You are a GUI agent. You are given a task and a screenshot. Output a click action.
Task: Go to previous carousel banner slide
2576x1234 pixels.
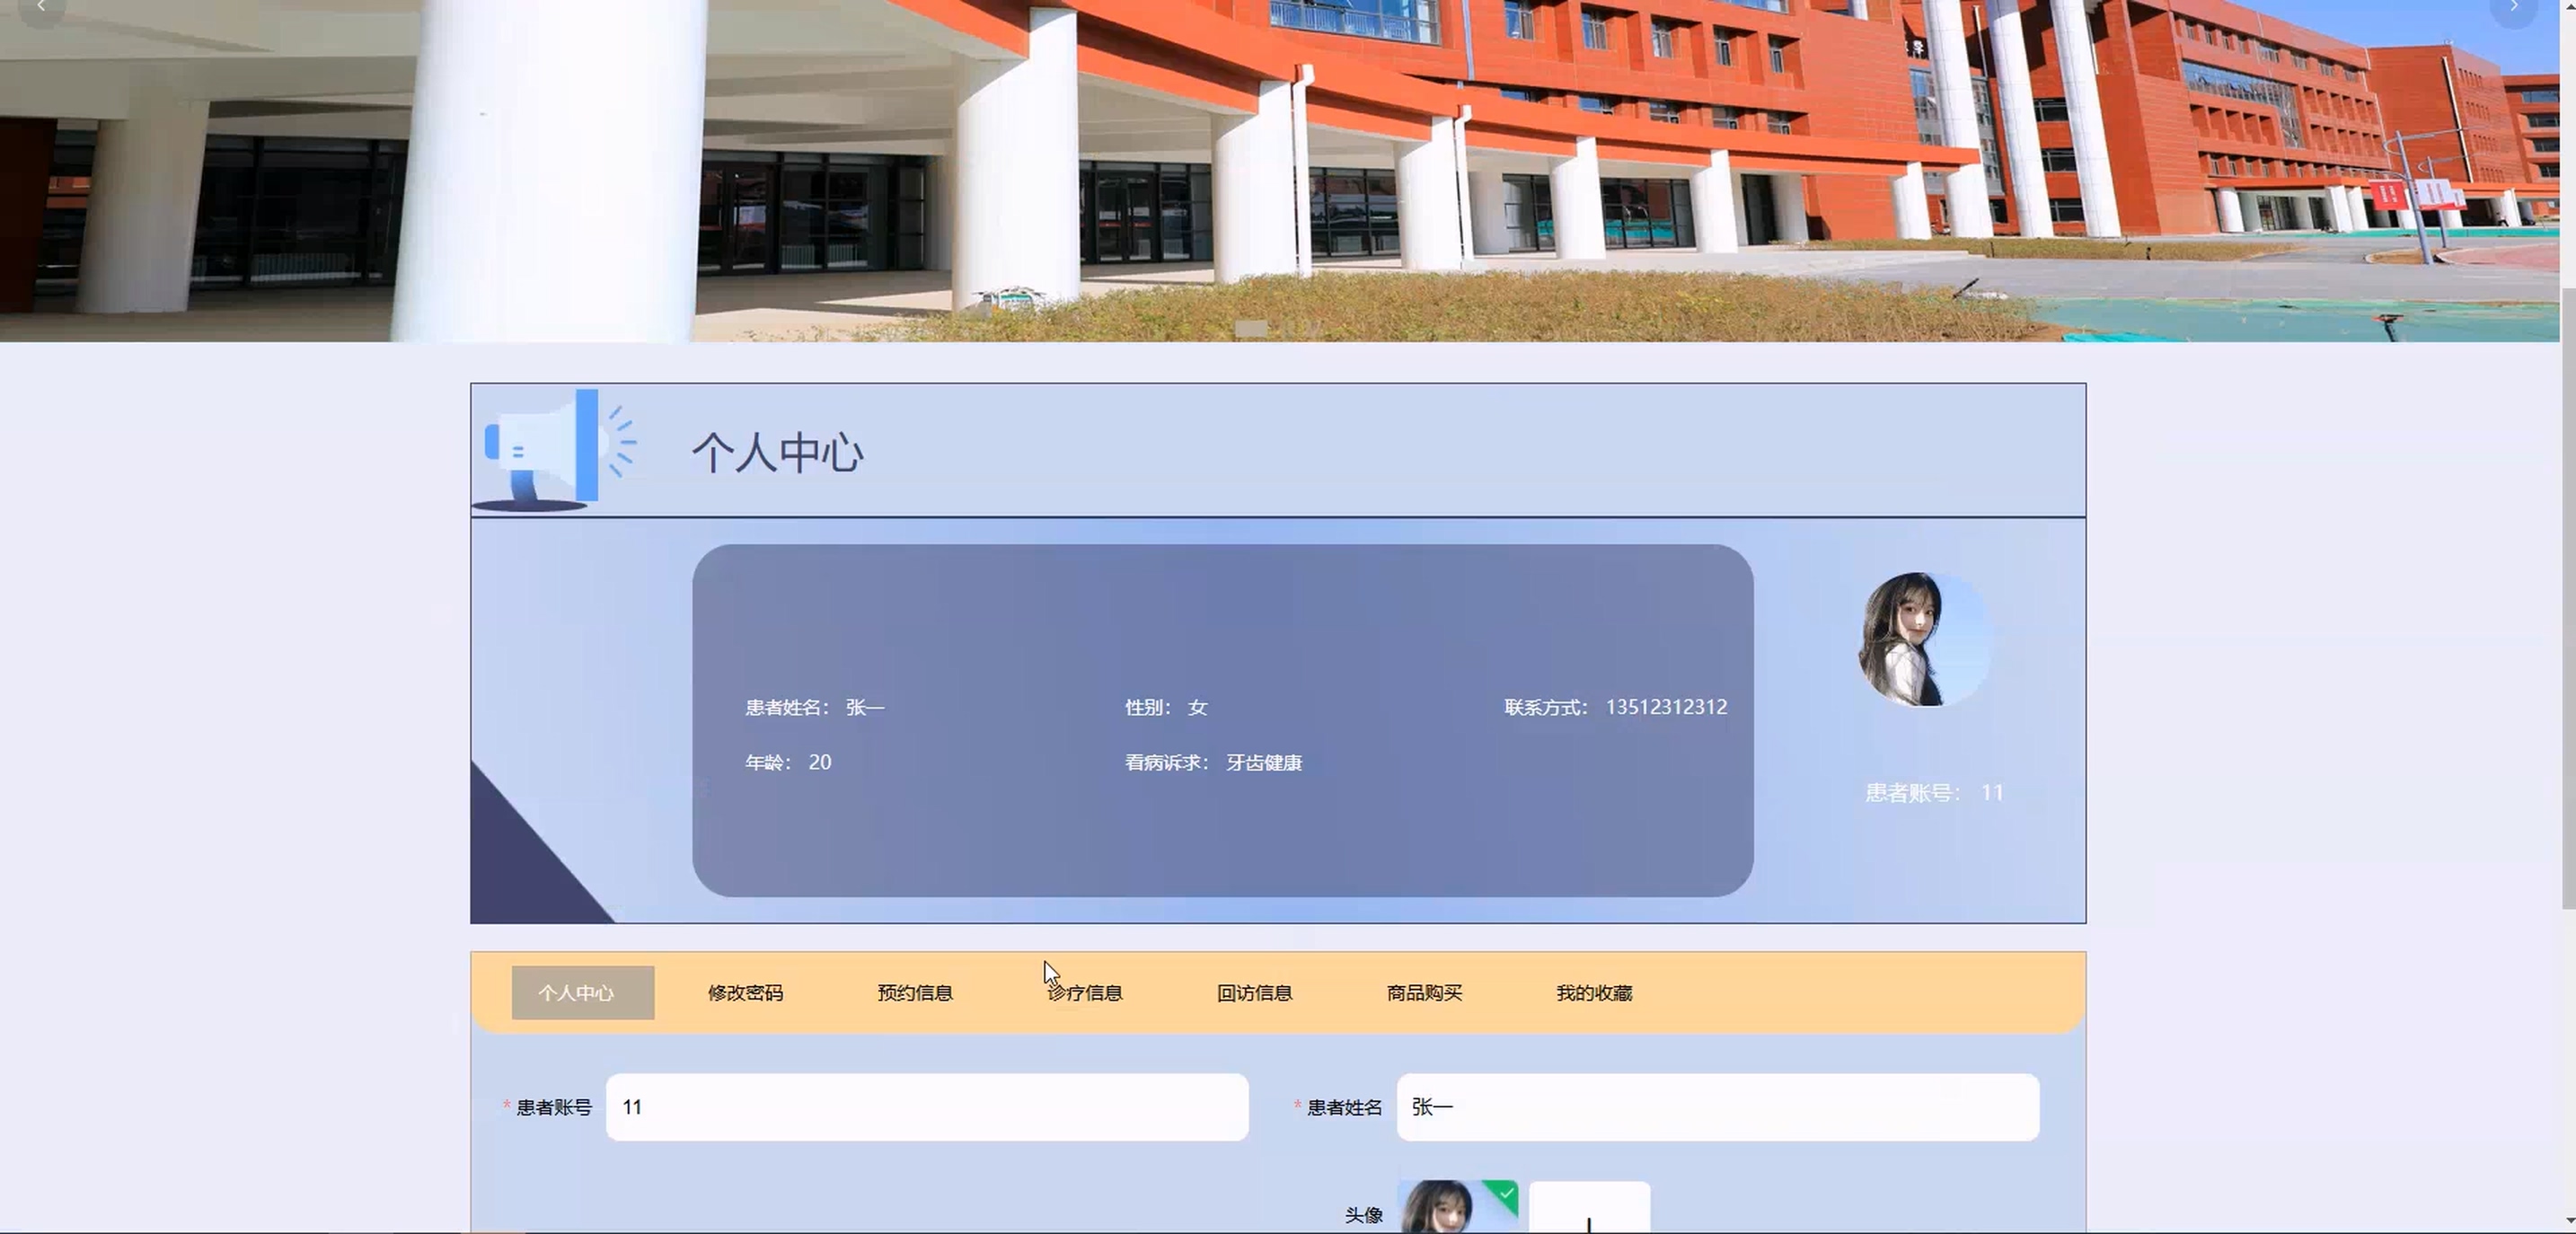tap(40, 8)
